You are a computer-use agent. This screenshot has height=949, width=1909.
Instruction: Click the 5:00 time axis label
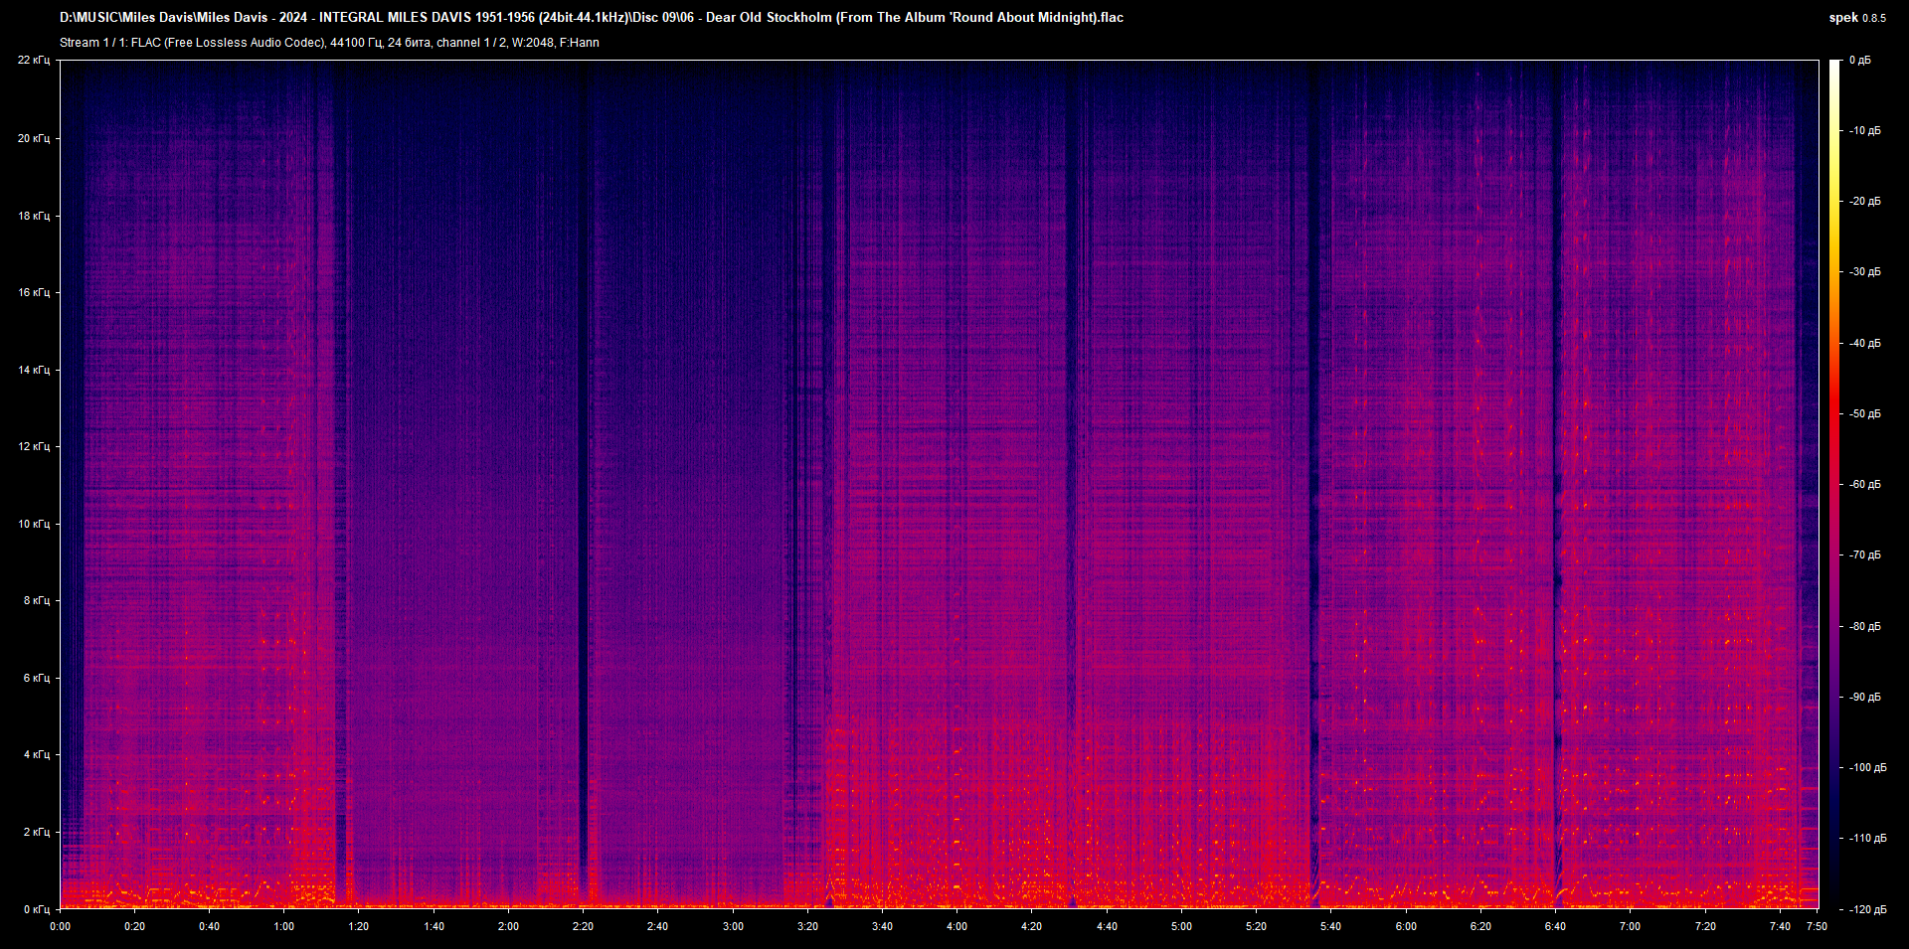pyautogui.click(x=1181, y=926)
